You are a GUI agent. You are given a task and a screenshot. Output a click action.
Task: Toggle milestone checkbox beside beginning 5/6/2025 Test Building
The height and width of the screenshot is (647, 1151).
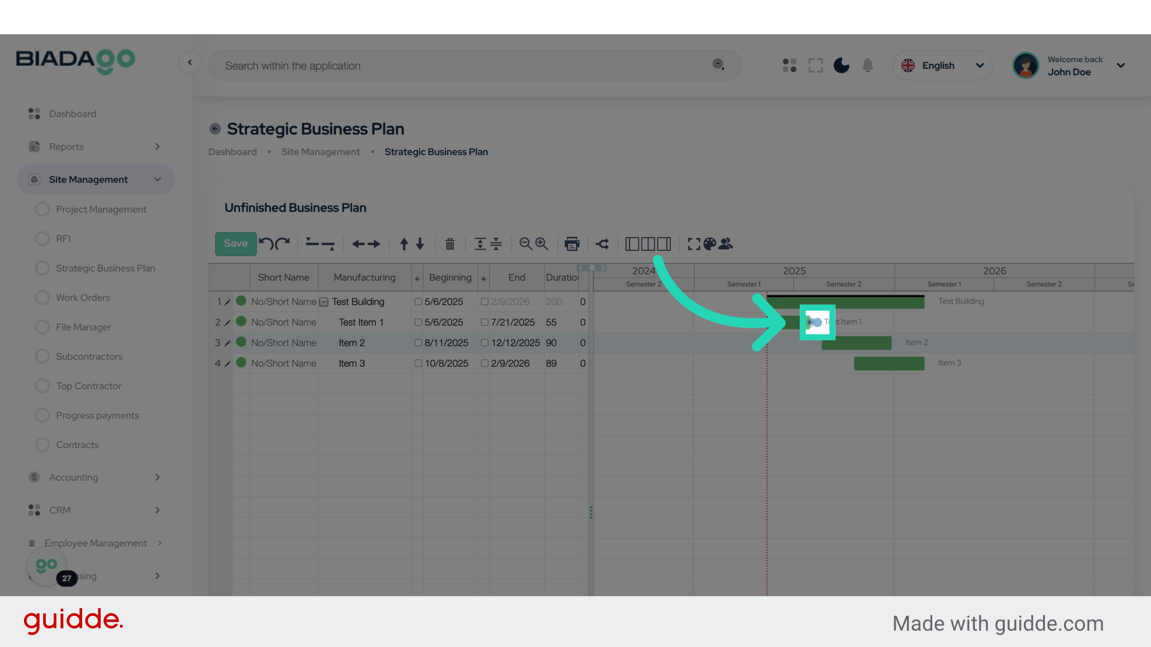[418, 302]
